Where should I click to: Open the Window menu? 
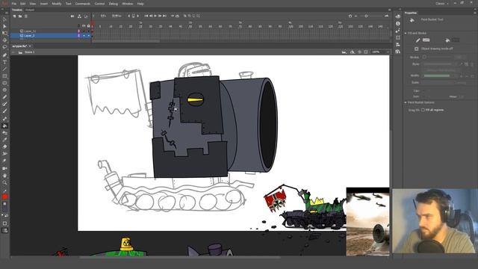[128, 4]
